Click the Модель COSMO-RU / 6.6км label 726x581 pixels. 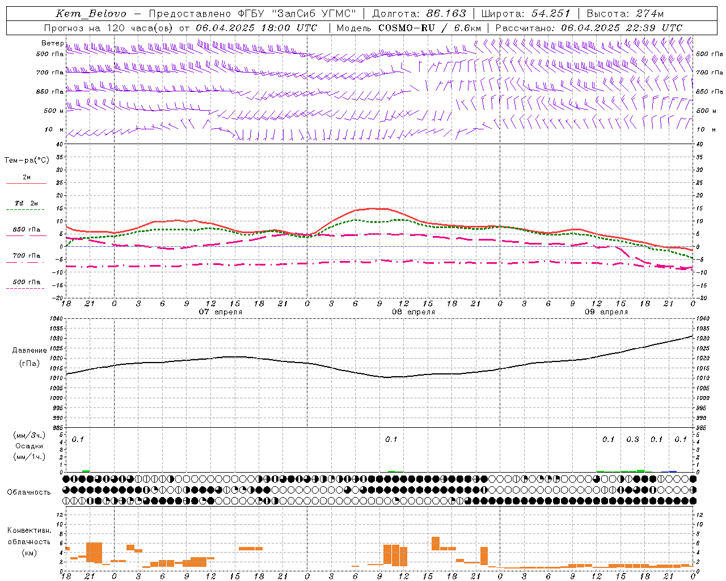408,28
